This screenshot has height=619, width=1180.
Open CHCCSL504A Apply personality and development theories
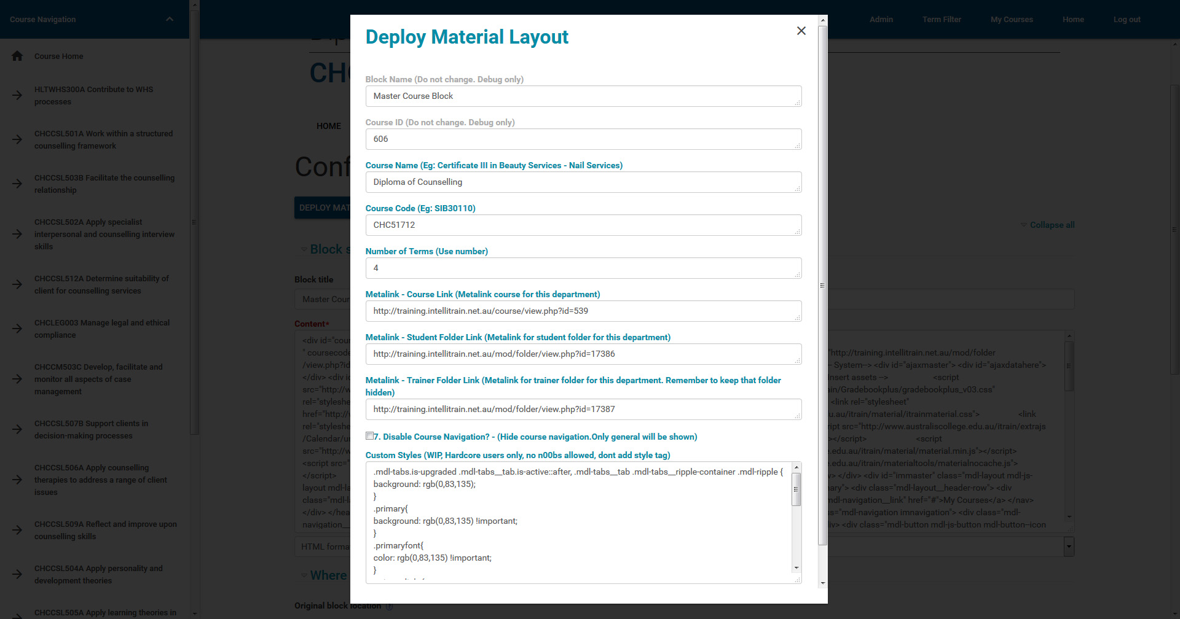coord(98,574)
